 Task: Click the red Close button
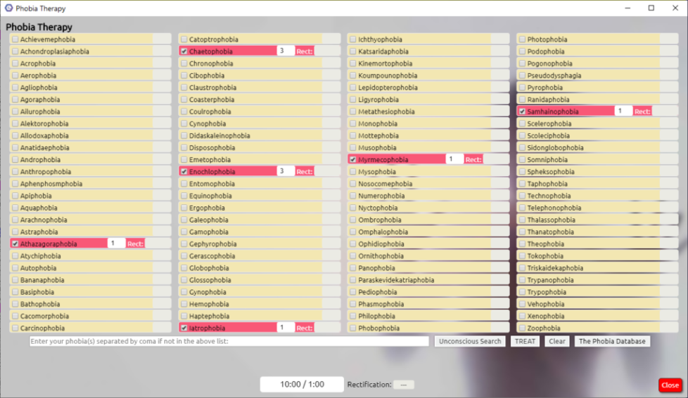670,385
